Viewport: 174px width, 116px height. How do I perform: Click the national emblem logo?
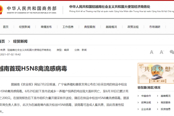(x=1, y=10)
